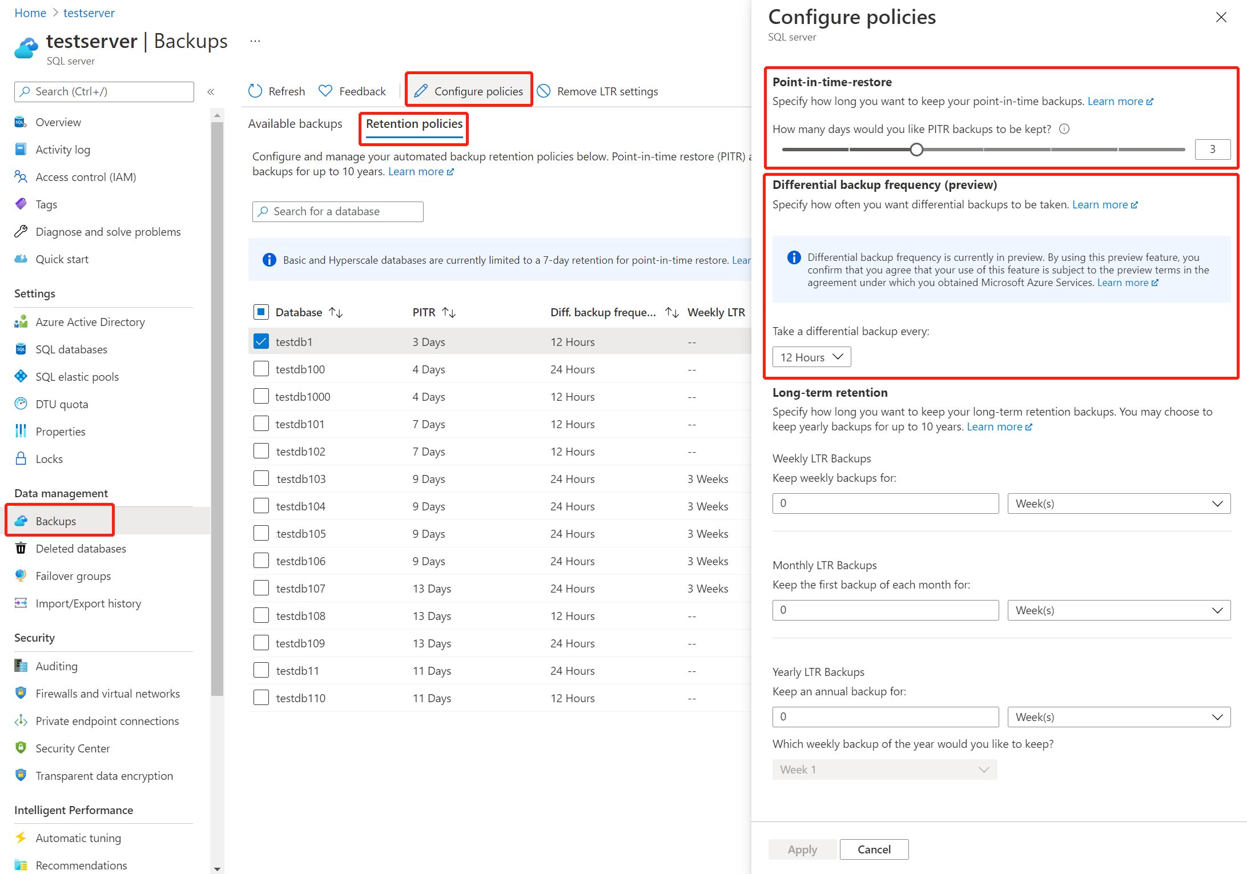Click the Feedback heart icon
This screenshot has width=1247, height=874.
point(325,91)
